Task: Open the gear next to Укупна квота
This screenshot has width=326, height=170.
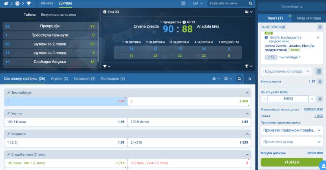Action: [x=320, y=82]
